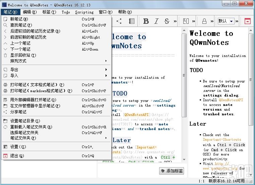Open the 默认 workspace dropdown
The image size is (255, 185).
coord(226,21)
